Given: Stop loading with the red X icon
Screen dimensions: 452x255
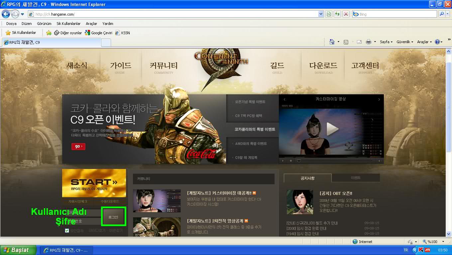Looking at the screenshot, I should (x=346, y=14).
